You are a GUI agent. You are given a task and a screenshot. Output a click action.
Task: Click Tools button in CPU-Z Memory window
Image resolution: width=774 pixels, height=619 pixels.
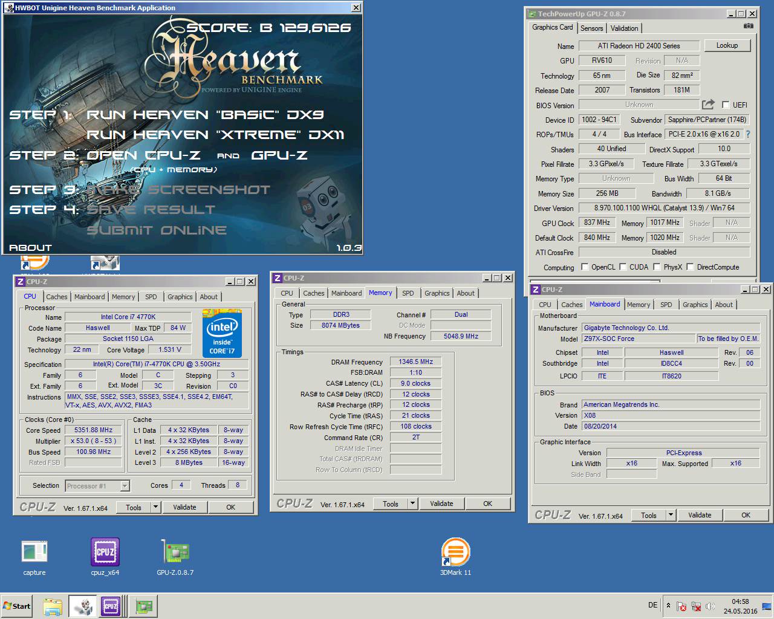(390, 504)
